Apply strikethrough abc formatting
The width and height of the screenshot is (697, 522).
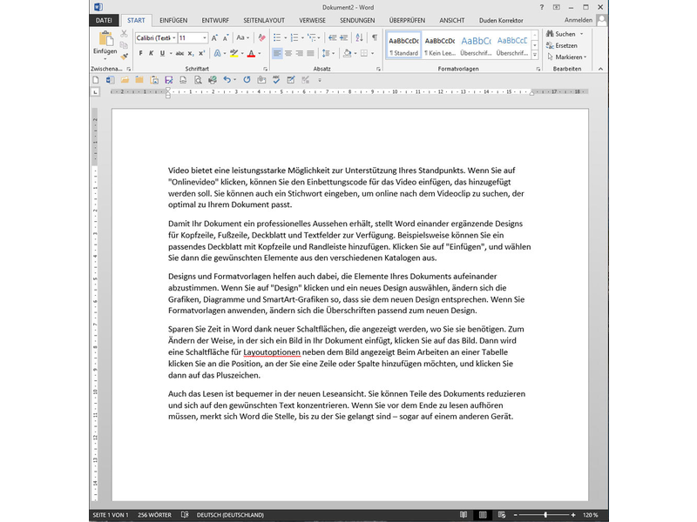(179, 53)
